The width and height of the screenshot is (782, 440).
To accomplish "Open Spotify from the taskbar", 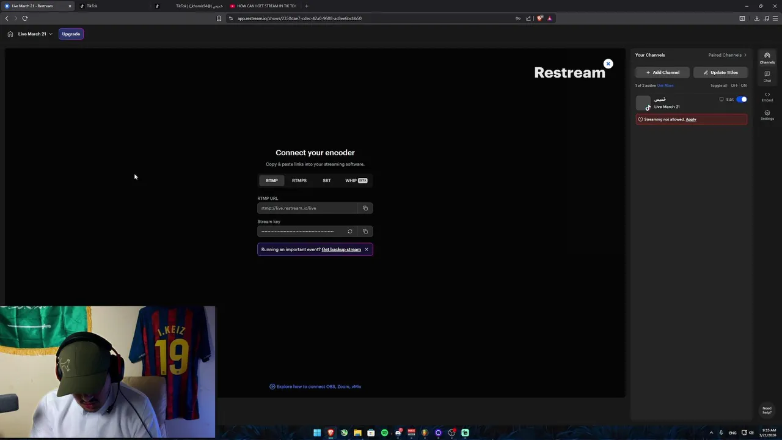I will [x=384, y=433].
